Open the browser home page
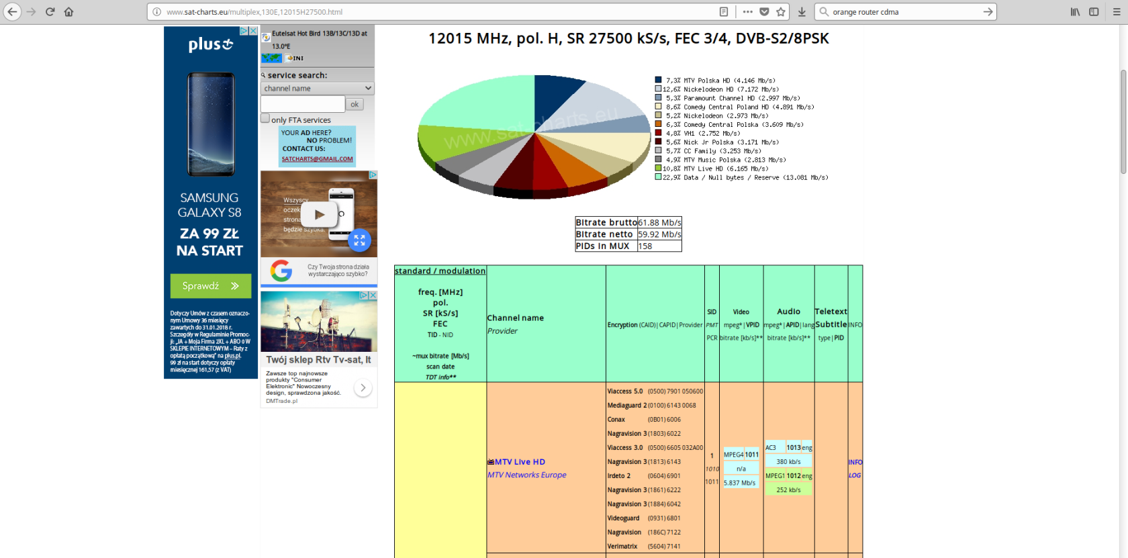This screenshot has height=558, width=1128. pyautogui.click(x=68, y=11)
